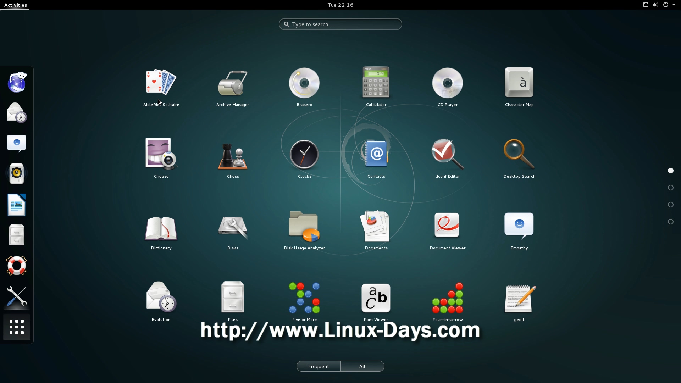Viewport: 681px width, 383px height.
Task: Go to second app page indicator
Action: pos(670,188)
